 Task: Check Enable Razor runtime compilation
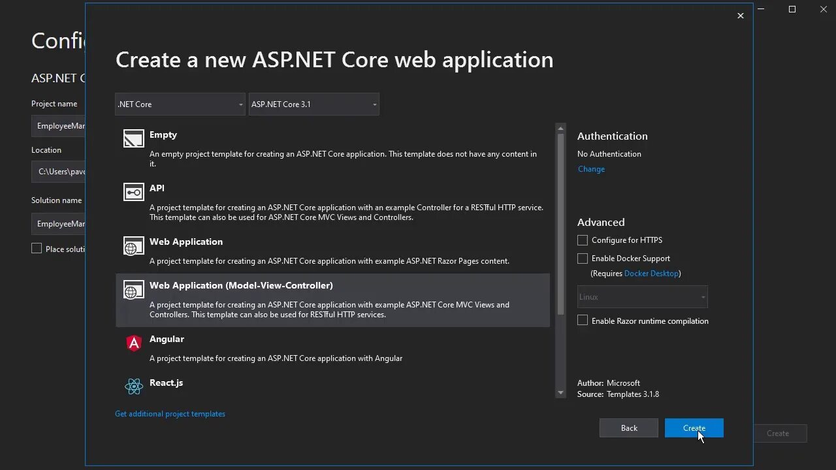(583, 321)
